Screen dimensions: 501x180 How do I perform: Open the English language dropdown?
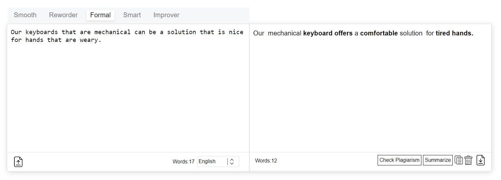coord(212,161)
